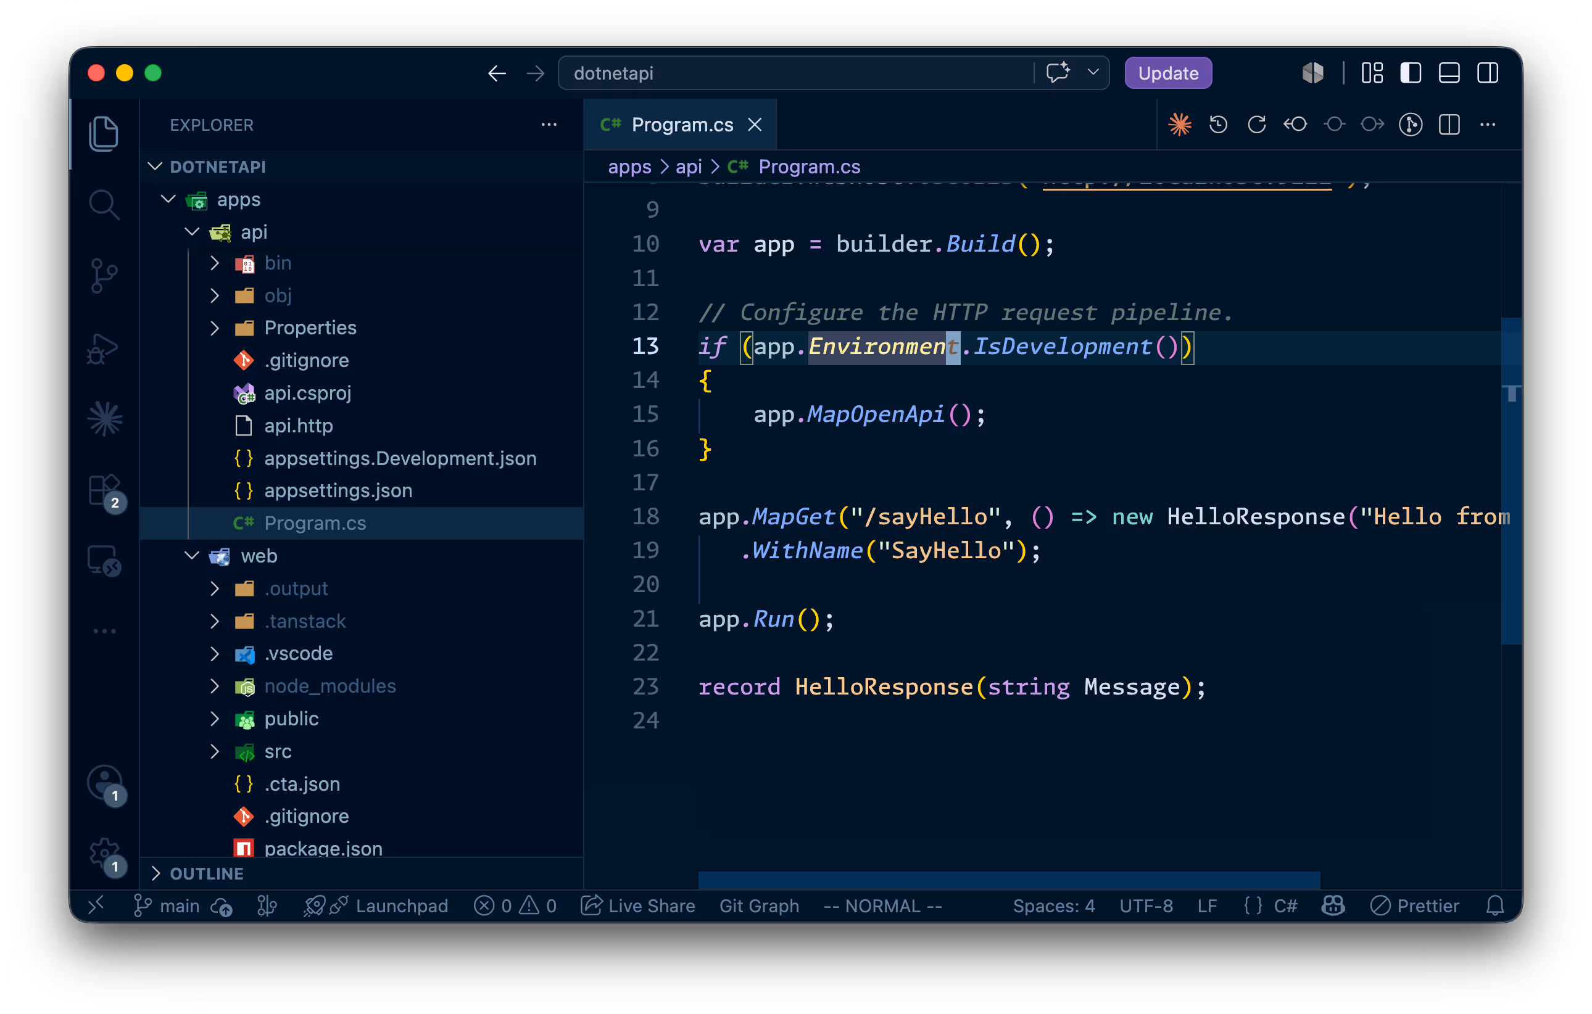This screenshot has height=1014, width=1592.
Task: Click Prettier status bar item
Action: [x=1415, y=905]
